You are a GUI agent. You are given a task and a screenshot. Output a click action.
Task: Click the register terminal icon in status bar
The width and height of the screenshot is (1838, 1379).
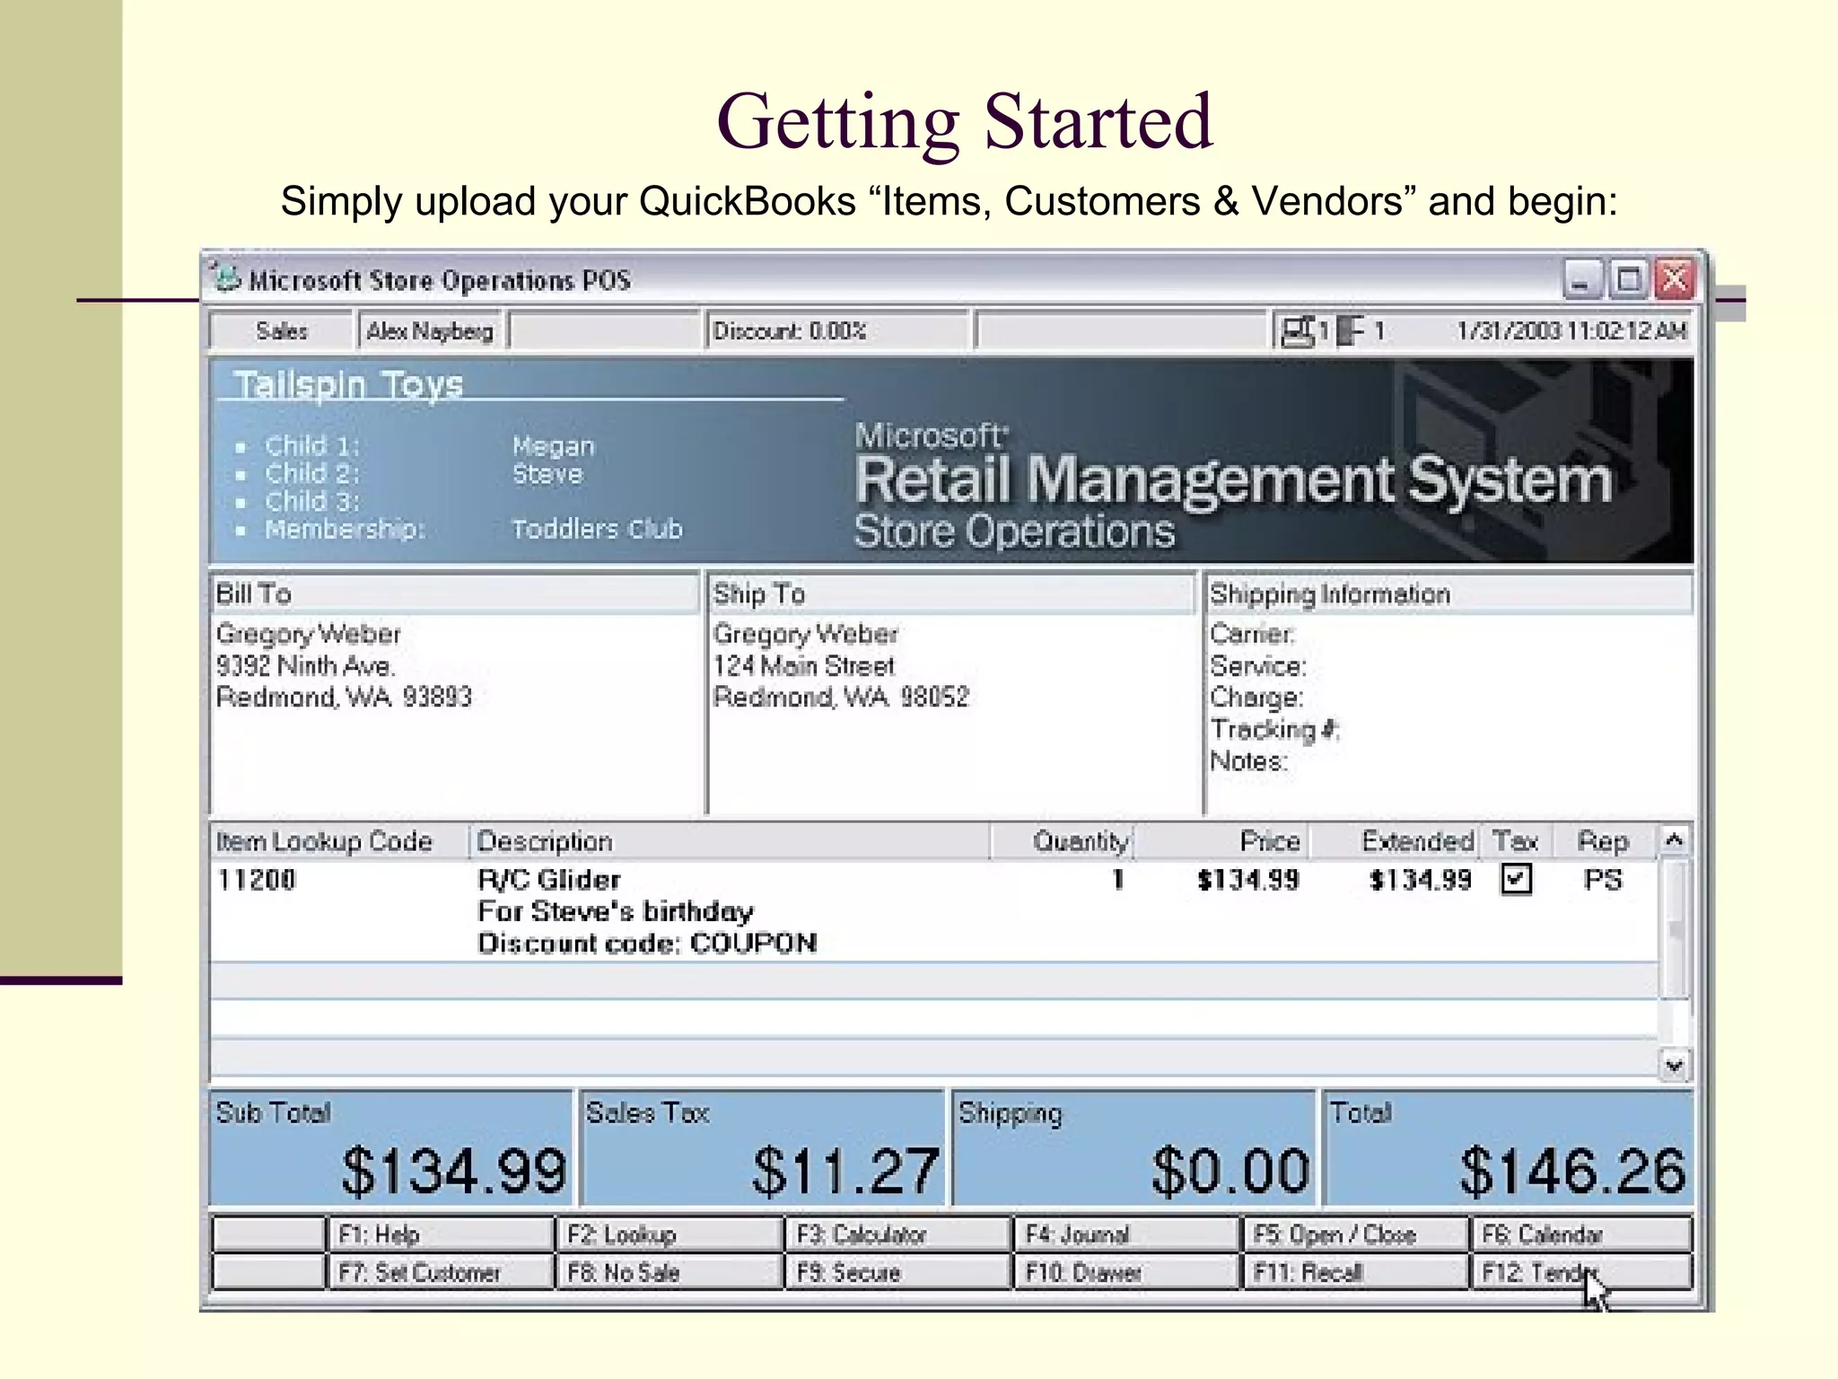[1297, 331]
